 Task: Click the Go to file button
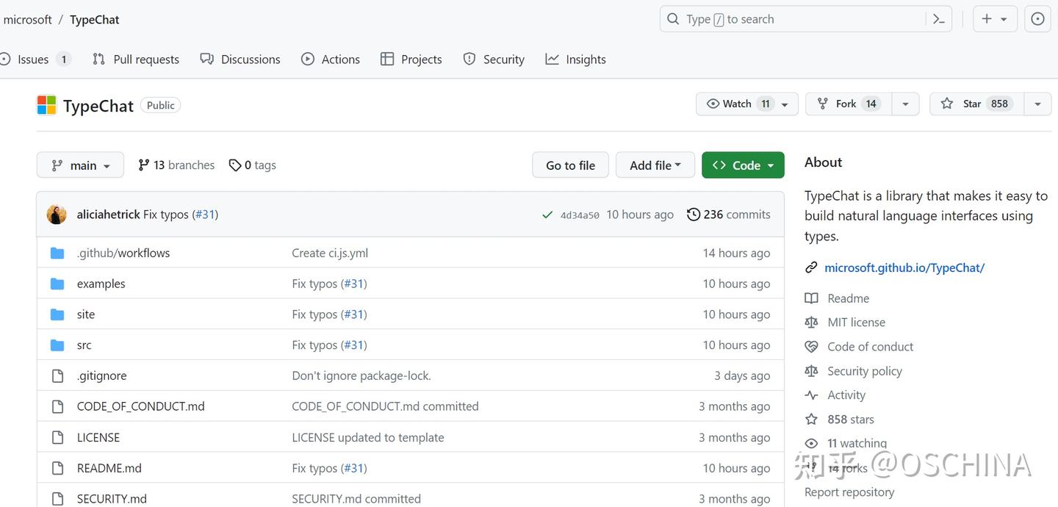[x=571, y=165]
